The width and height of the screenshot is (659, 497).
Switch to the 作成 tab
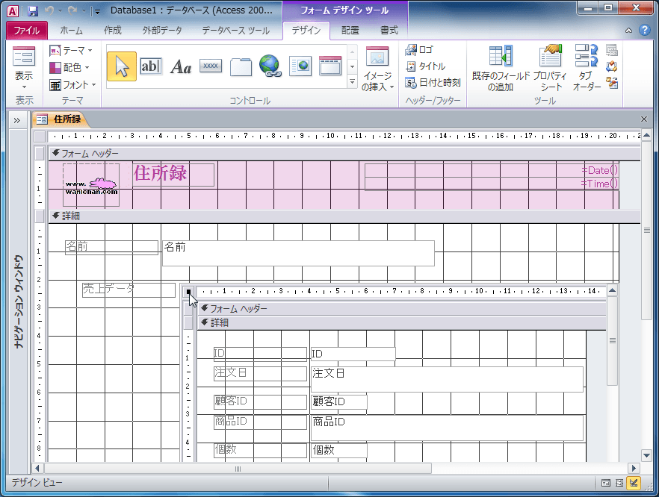[x=113, y=30]
